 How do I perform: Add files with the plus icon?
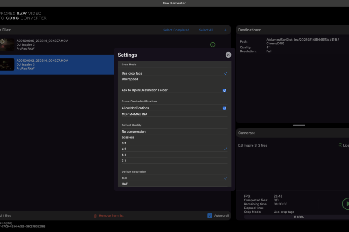(225, 30)
